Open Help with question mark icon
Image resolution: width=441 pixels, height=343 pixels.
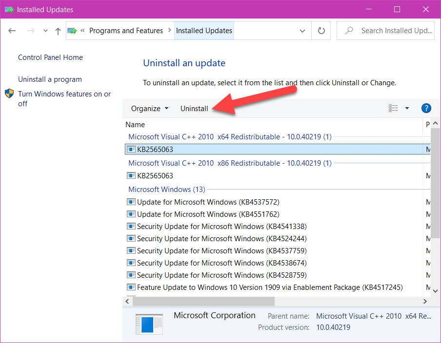point(426,108)
